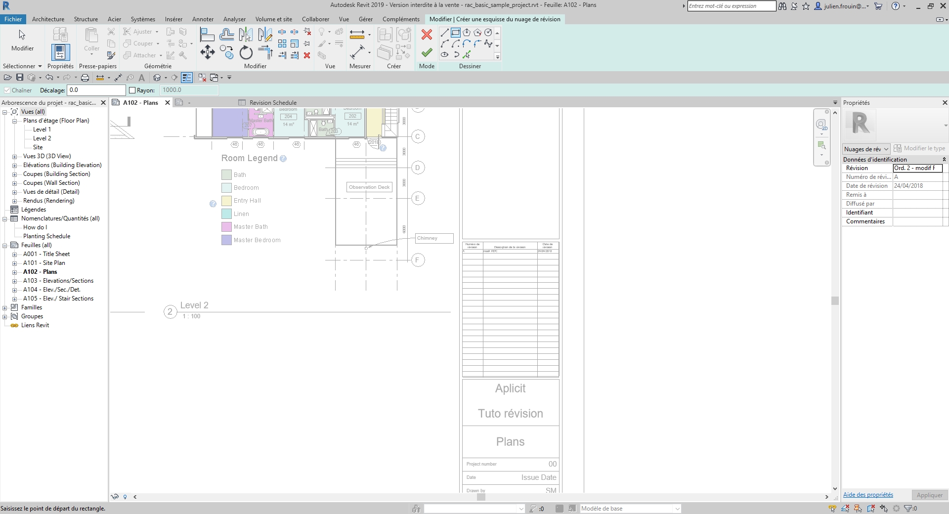The width and height of the screenshot is (949, 514).
Task: Open the Annoter ribbon tab
Action: pyautogui.click(x=203, y=19)
